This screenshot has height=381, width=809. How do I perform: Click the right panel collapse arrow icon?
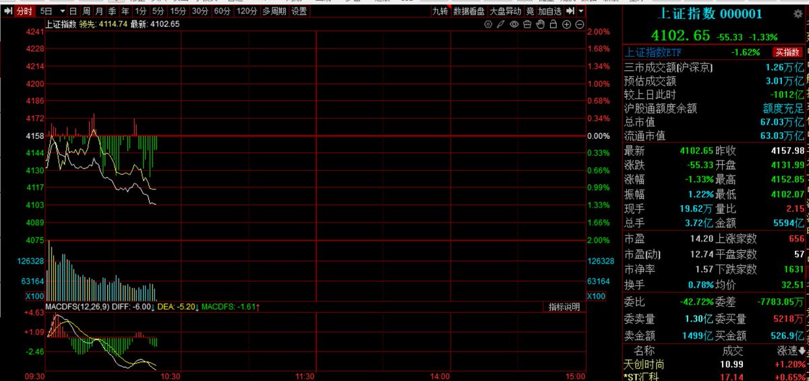[570, 11]
